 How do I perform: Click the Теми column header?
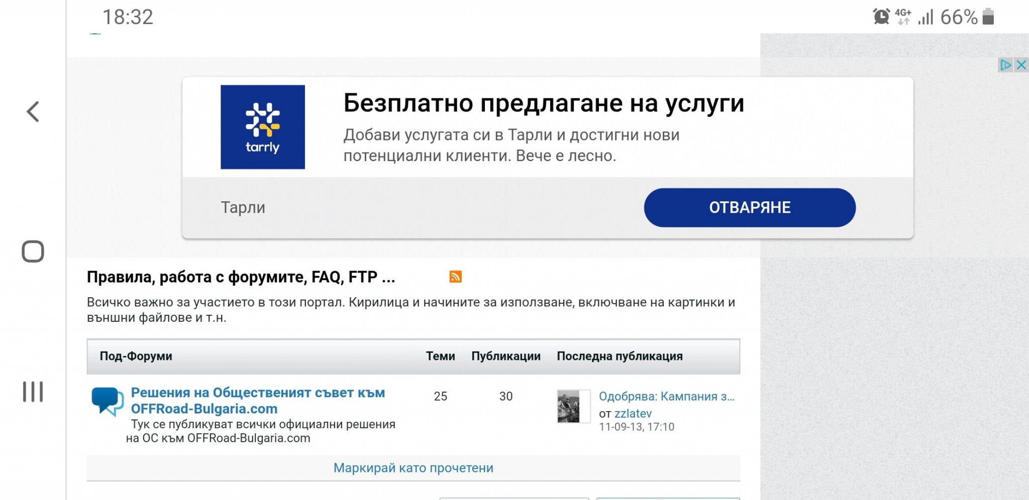click(x=441, y=356)
